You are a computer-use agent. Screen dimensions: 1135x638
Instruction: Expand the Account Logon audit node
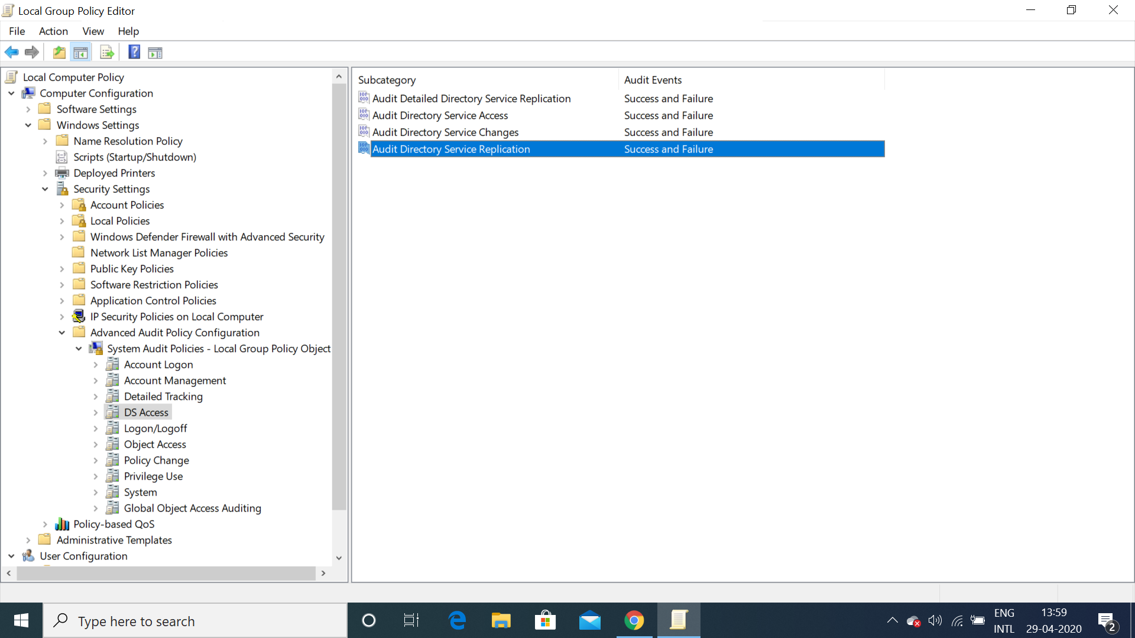click(x=96, y=365)
